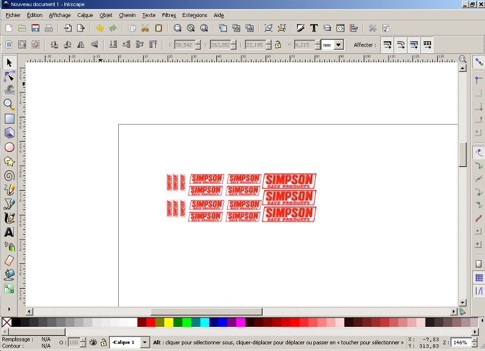485x351 pixels.
Task: Open the Extensions menu
Action: coord(195,15)
